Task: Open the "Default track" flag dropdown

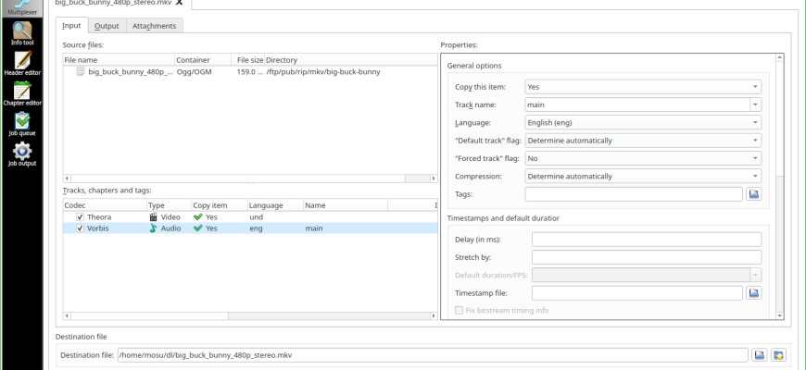Action: (643, 141)
